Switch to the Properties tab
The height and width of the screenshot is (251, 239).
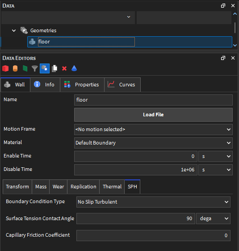(82, 85)
